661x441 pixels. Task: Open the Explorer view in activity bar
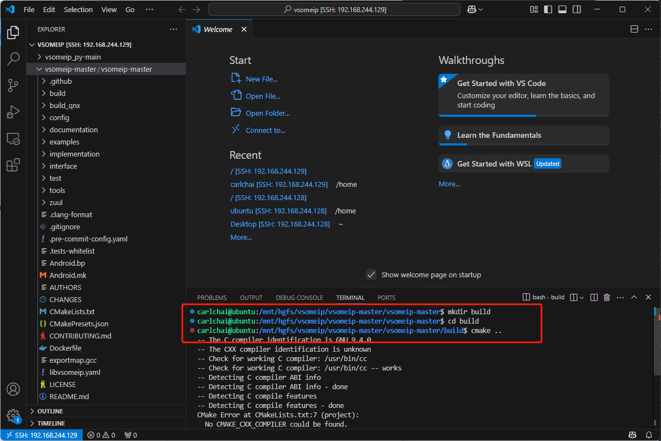(13, 33)
